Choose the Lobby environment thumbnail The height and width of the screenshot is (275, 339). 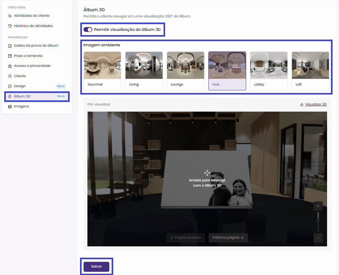[x=269, y=71]
